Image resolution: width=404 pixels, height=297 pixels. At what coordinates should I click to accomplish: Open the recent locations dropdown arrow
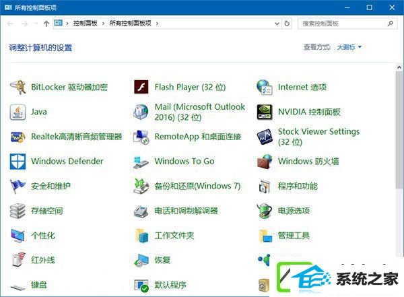coord(36,24)
